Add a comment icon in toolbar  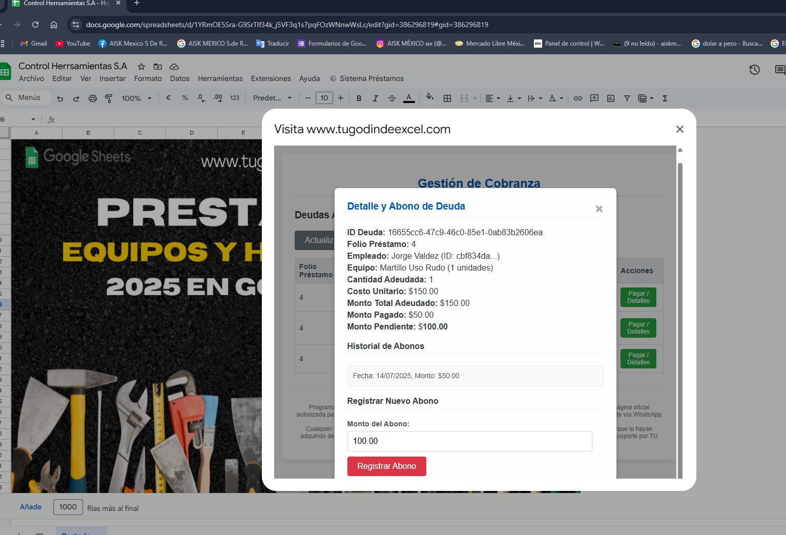[x=594, y=98]
